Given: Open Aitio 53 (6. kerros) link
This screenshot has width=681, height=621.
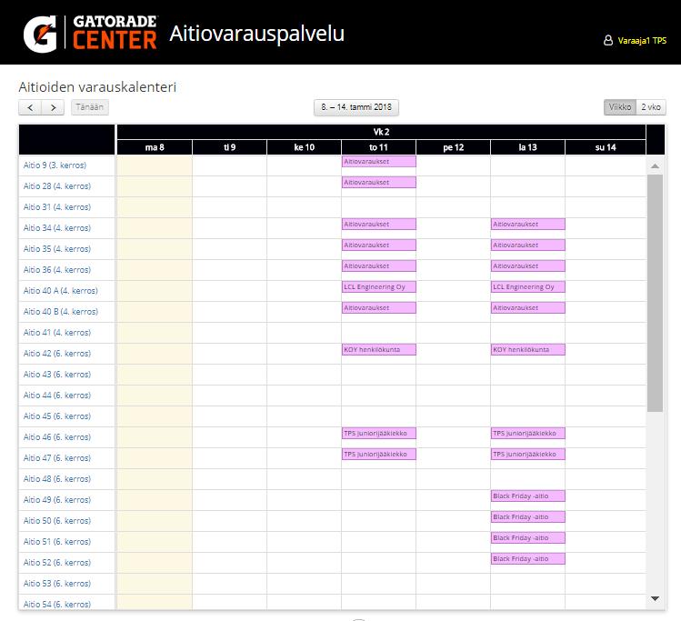Looking at the screenshot, I should (x=57, y=583).
